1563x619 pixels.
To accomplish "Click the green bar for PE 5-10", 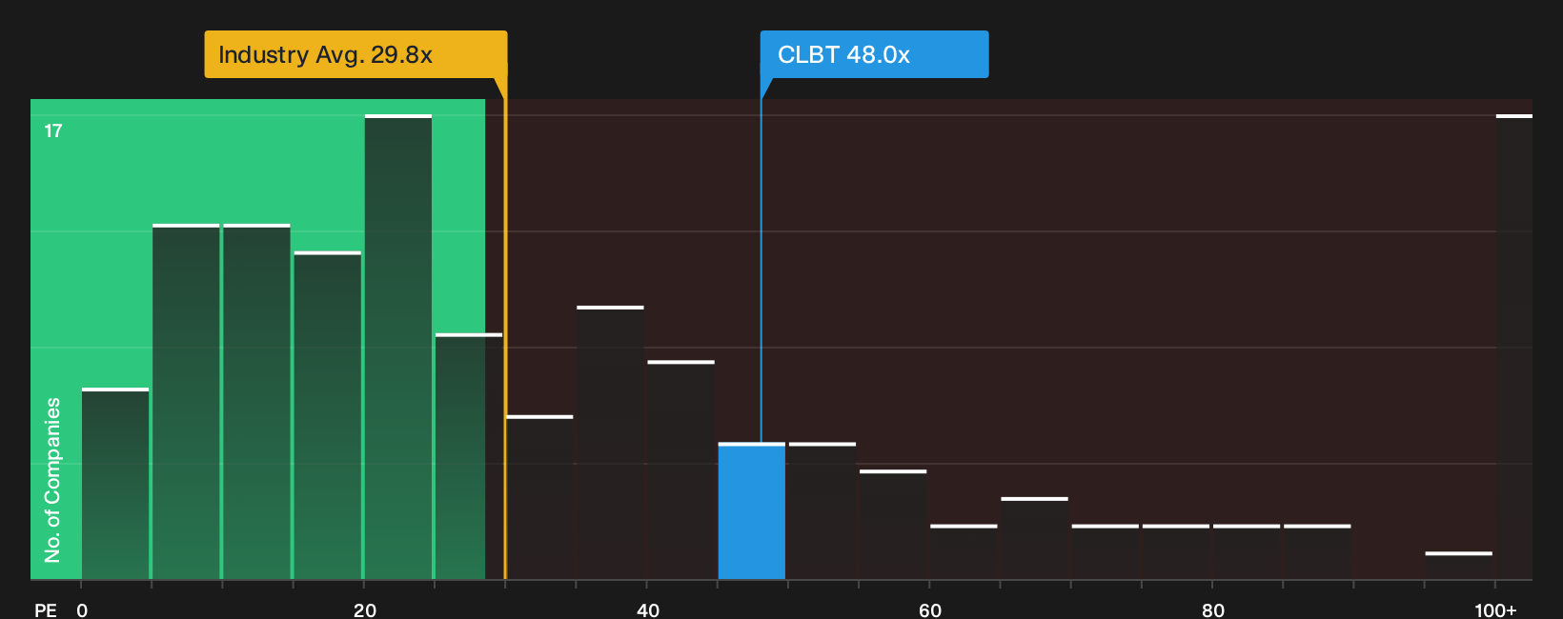I will point(186,402).
